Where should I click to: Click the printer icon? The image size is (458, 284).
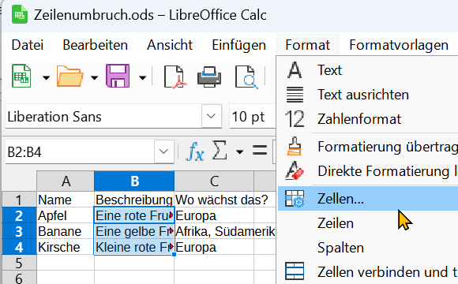pyautogui.click(x=209, y=77)
